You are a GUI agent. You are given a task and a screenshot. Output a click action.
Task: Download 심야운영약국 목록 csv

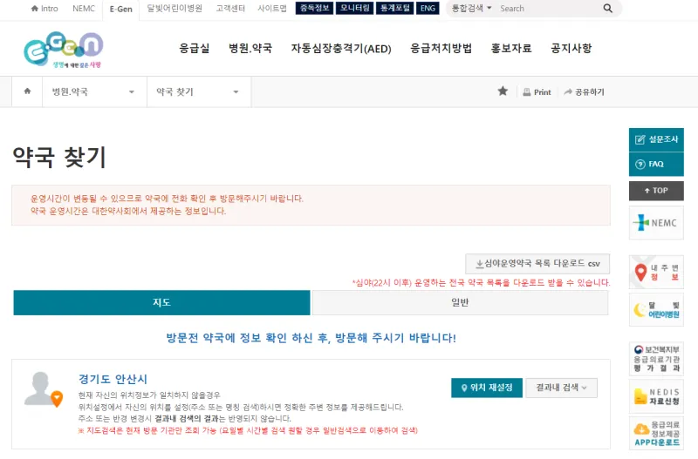[x=537, y=264]
